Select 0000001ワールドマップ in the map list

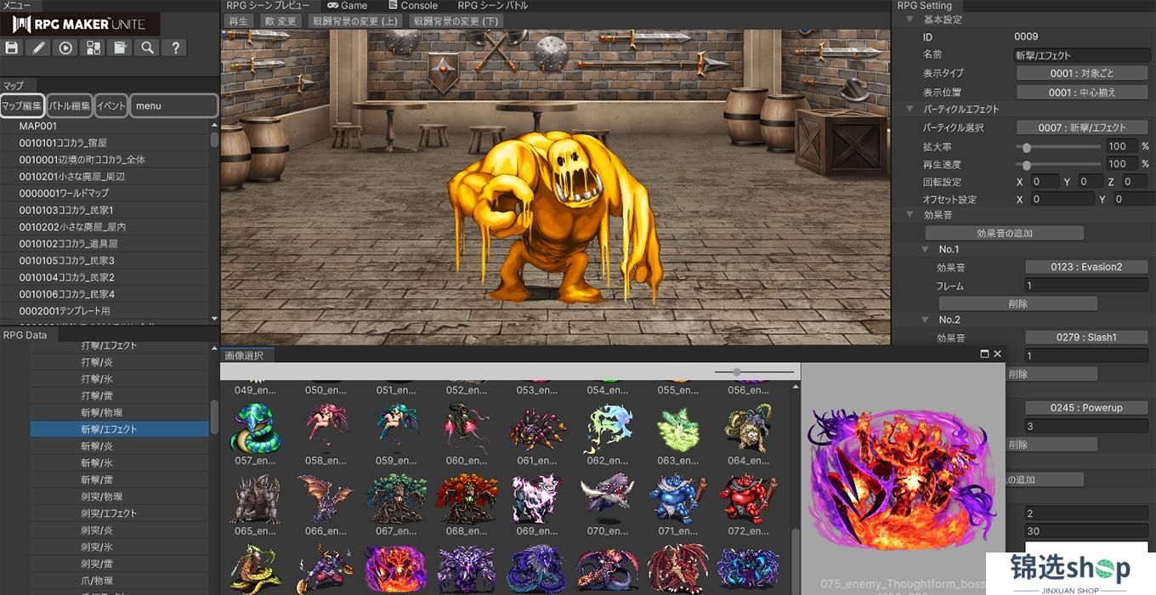point(105,193)
